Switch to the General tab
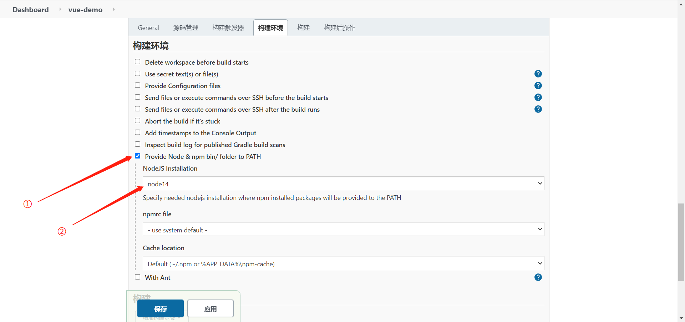The width and height of the screenshot is (685, 322). 148,27
